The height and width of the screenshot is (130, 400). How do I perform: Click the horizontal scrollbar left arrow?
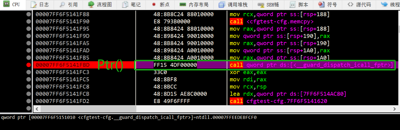click(37, 109)
